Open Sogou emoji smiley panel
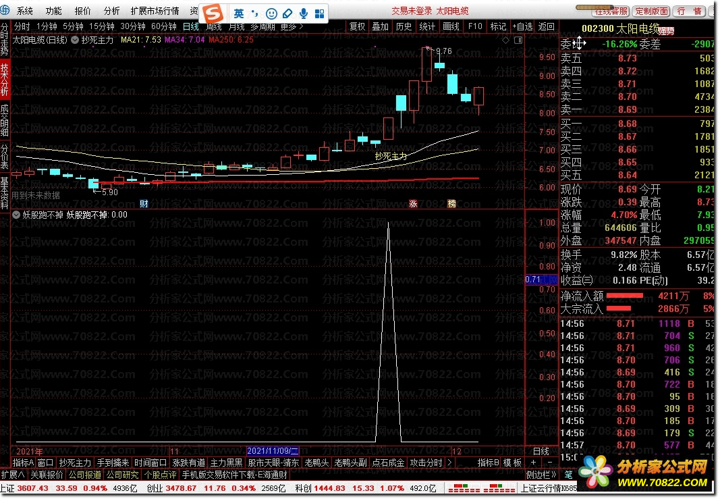 pyautogui.click(x=271, y=14)
